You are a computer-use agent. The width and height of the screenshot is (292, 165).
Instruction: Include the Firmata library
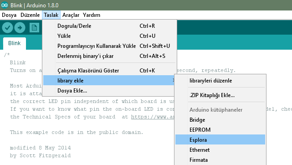click(220, 160)
